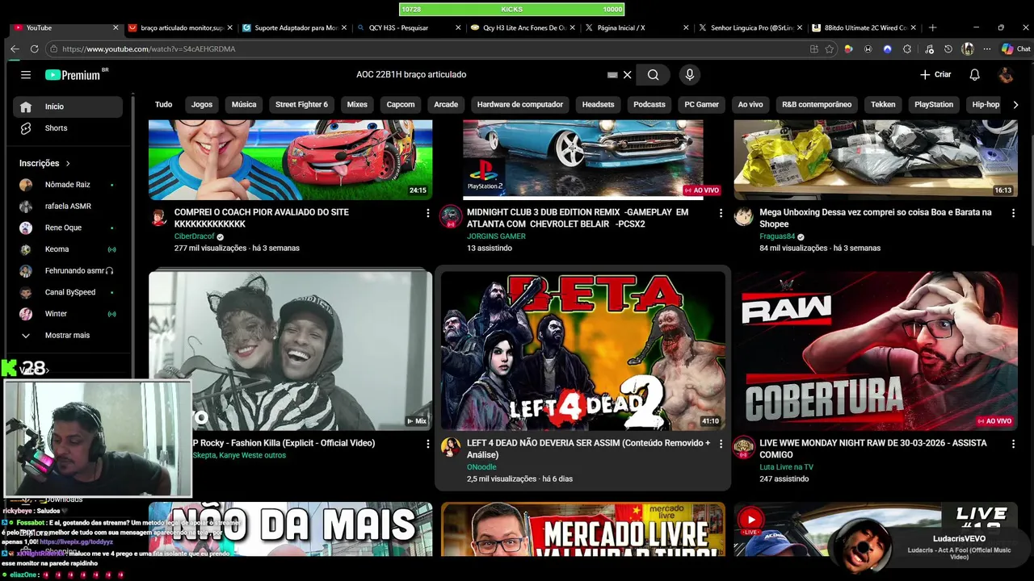Select the Street Fighter 6 chip
Viewport: 1034px width, 581px height.
(301, 104)
